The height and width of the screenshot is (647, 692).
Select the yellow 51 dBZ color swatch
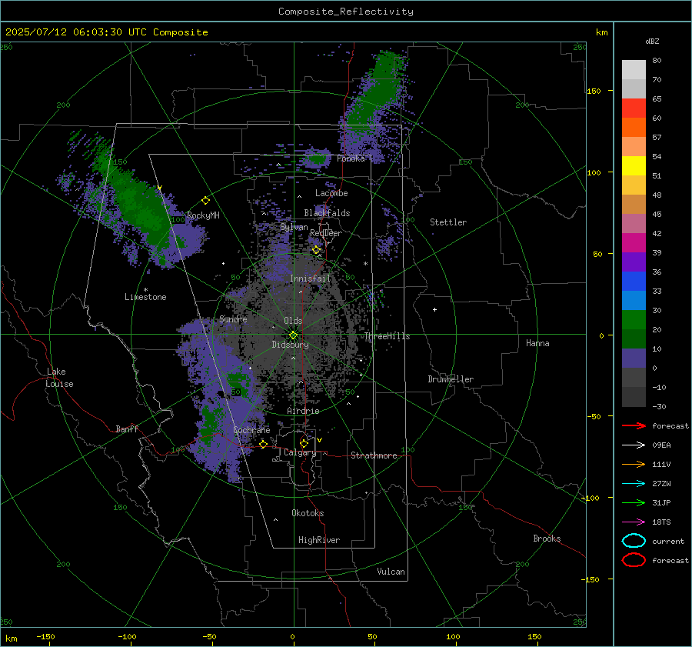(634, 165)
